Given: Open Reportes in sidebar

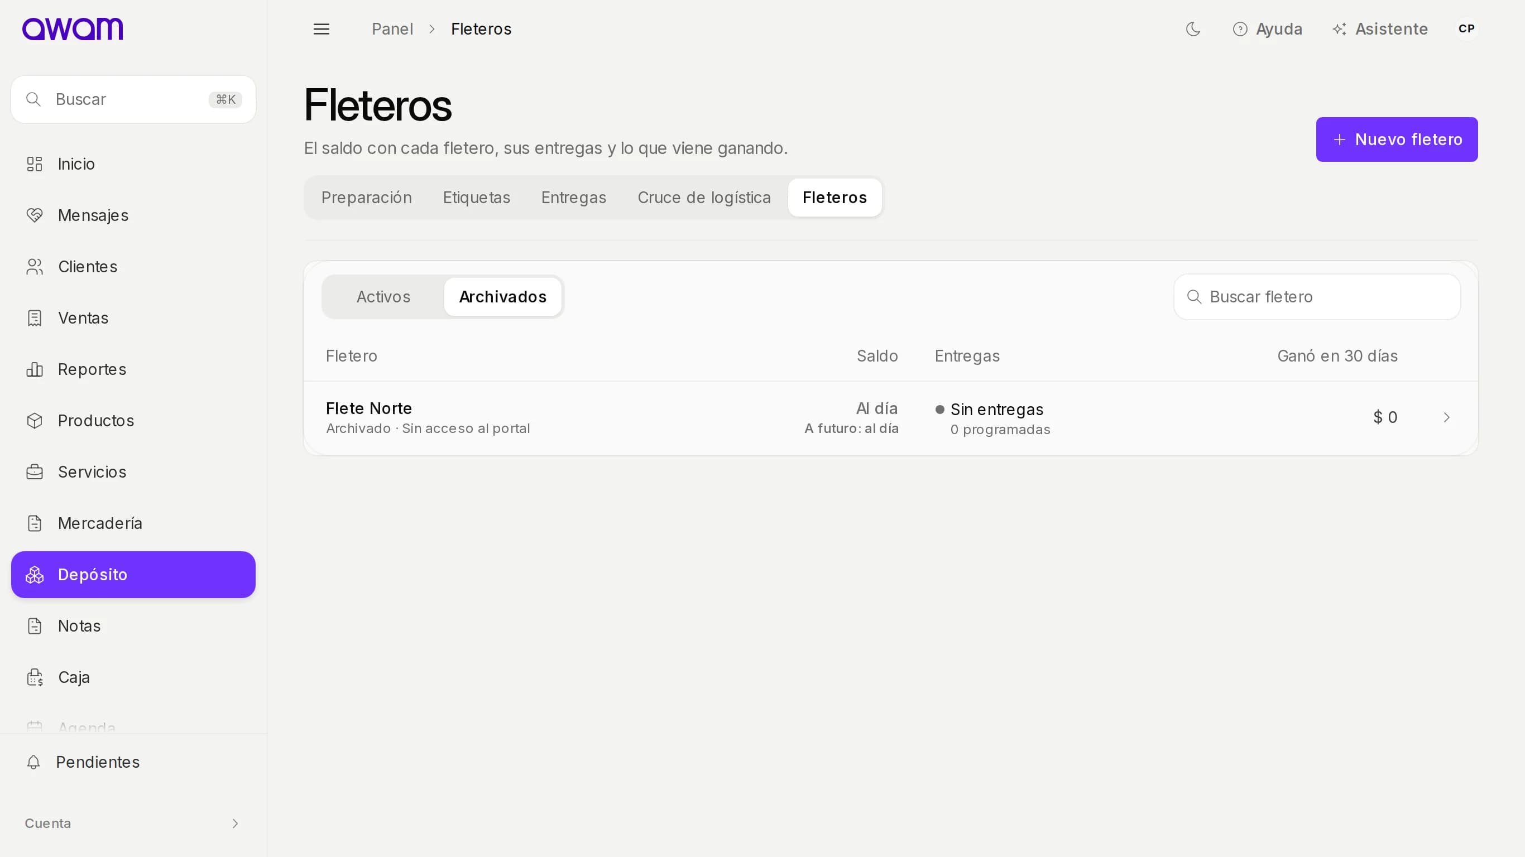Looking at the screenshot, I should pyautogui.click(x=133, y=369).
